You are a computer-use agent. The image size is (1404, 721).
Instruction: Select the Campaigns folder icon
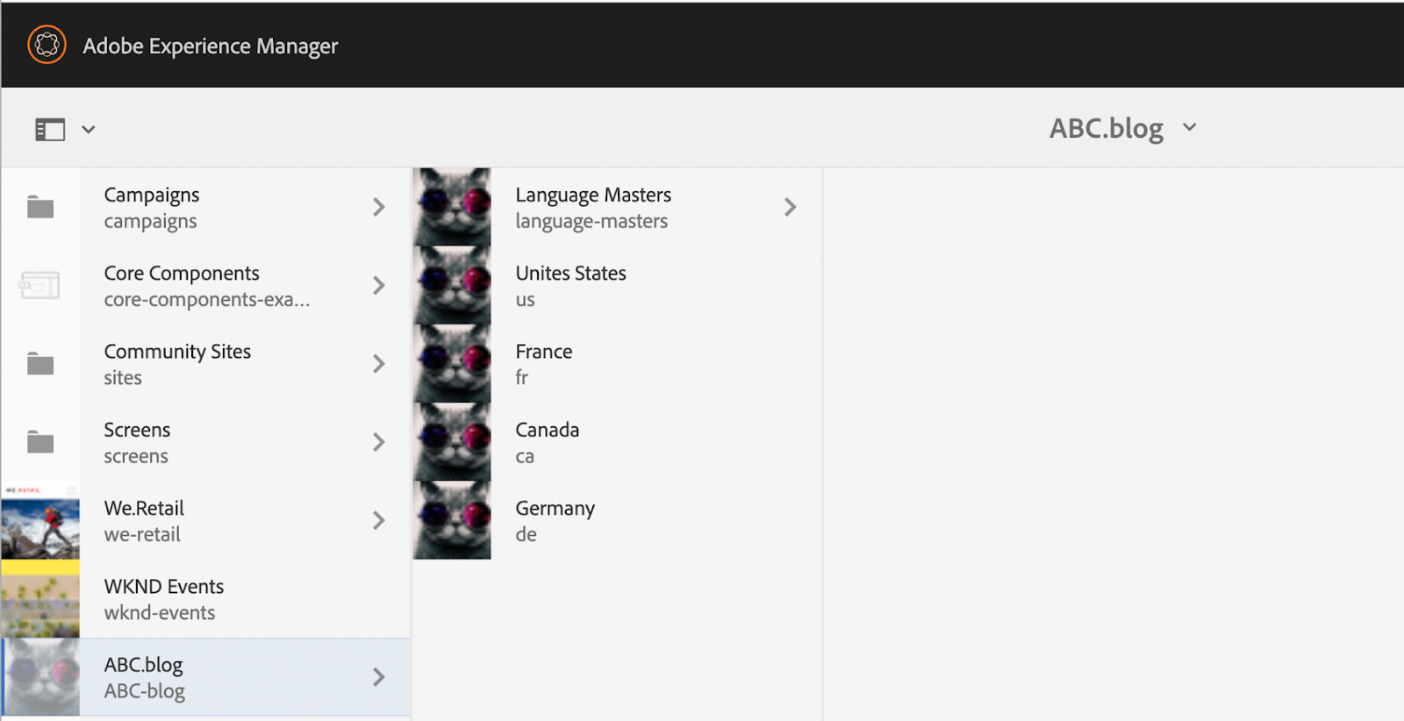point(40,207)
